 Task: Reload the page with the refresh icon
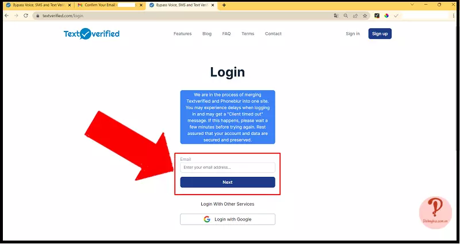coord(26,16)
